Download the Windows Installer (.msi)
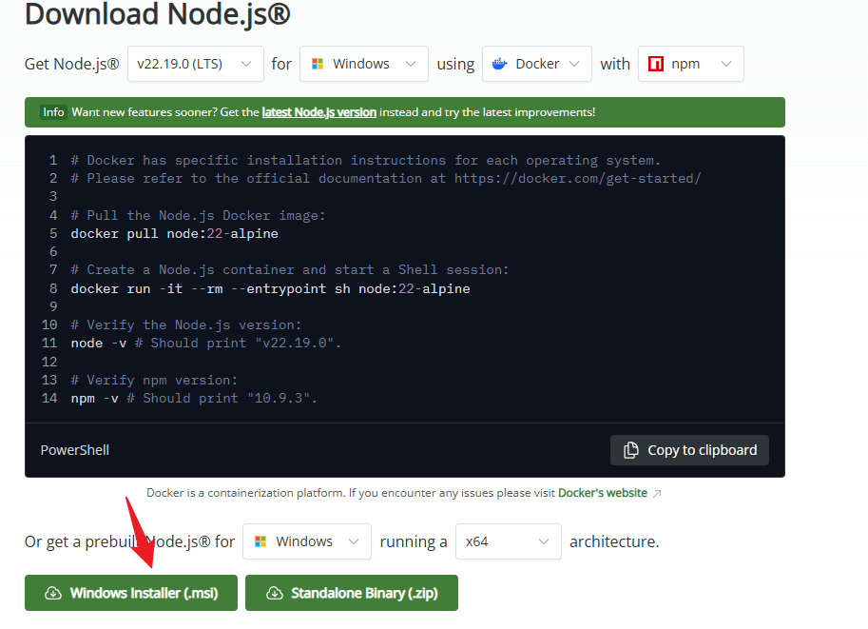Screen dimensions: 868x629 131,593
